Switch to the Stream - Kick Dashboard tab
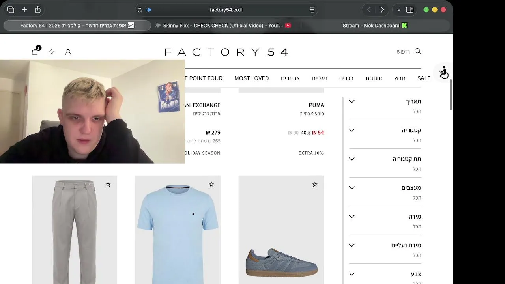 pos(375,26)
